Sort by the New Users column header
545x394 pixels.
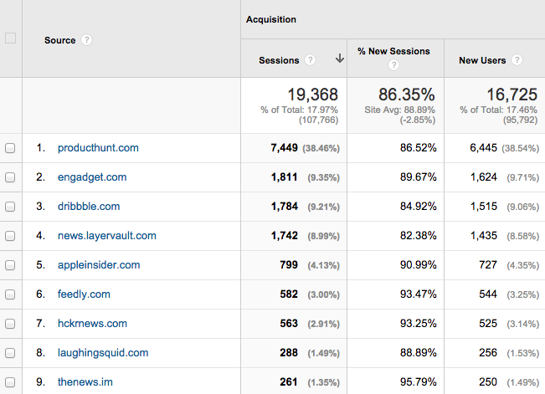coord(482,60)
